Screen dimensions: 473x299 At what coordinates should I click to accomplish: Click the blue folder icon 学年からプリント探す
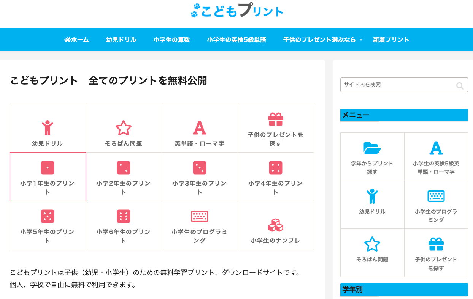(372, 148)
